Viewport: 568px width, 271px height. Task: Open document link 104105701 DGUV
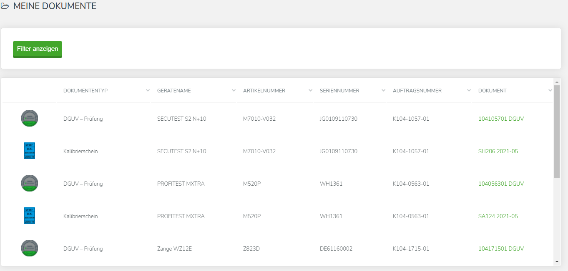(x=501, y=119)
